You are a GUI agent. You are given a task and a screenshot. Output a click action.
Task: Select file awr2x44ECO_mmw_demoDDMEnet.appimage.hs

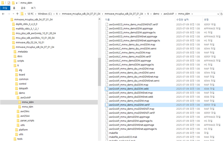click(134, 41)
